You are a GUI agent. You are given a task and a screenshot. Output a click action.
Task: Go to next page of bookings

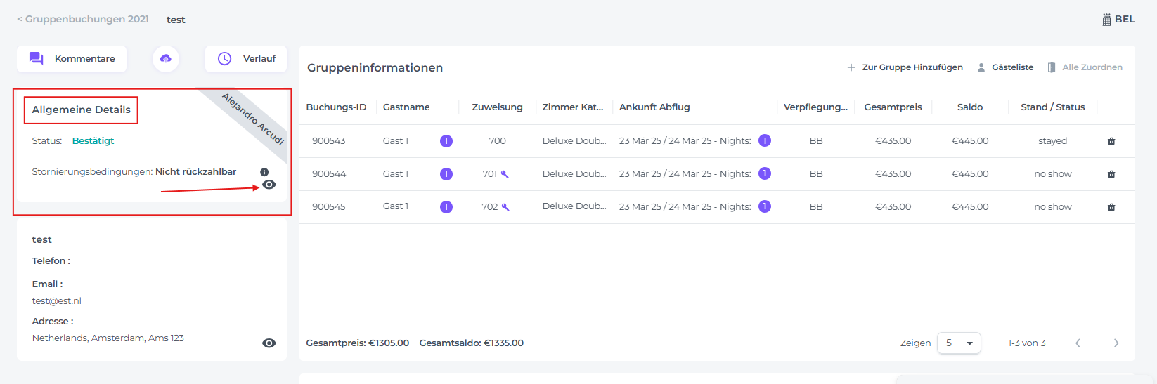point(1116,343)
